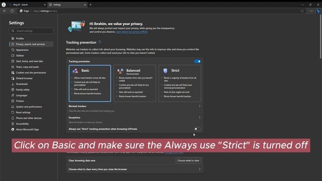The height and width of the screenshot is (181, 322).
Task: Select the Basic tracking prevention card
Action: pos(90,83)
